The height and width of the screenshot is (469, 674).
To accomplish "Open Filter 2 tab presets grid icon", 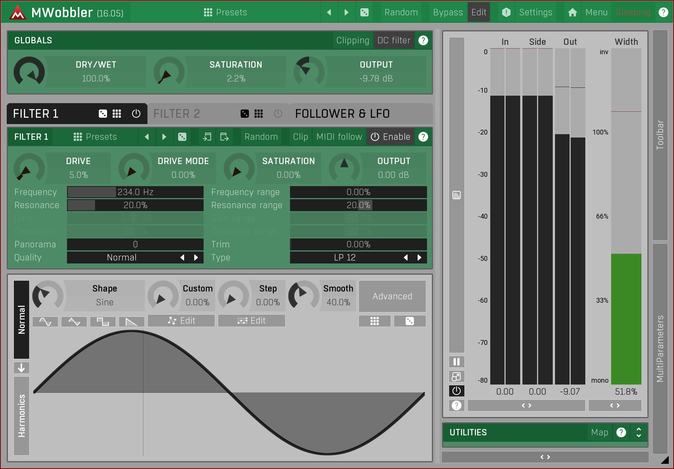I will 259,114.
